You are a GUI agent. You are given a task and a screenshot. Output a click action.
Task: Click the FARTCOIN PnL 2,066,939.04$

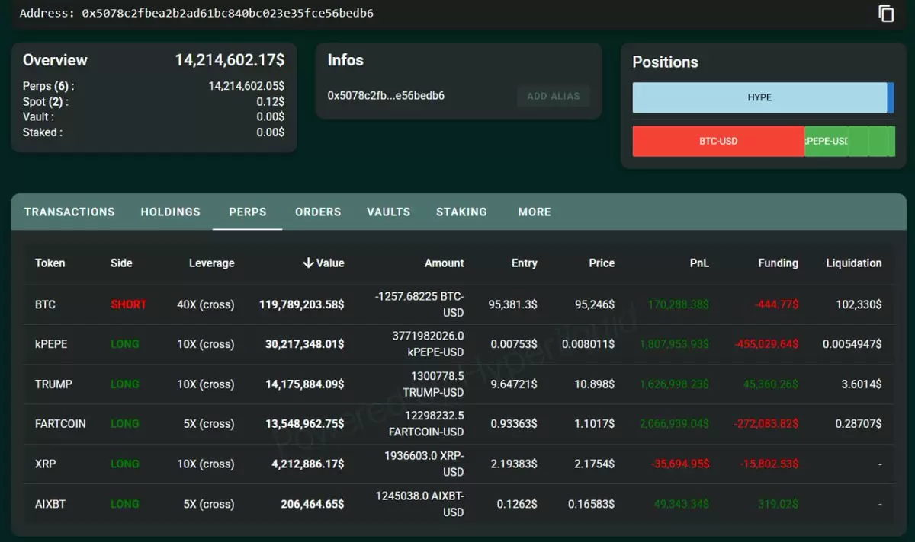pyautogui.click(x=674, y=424)
